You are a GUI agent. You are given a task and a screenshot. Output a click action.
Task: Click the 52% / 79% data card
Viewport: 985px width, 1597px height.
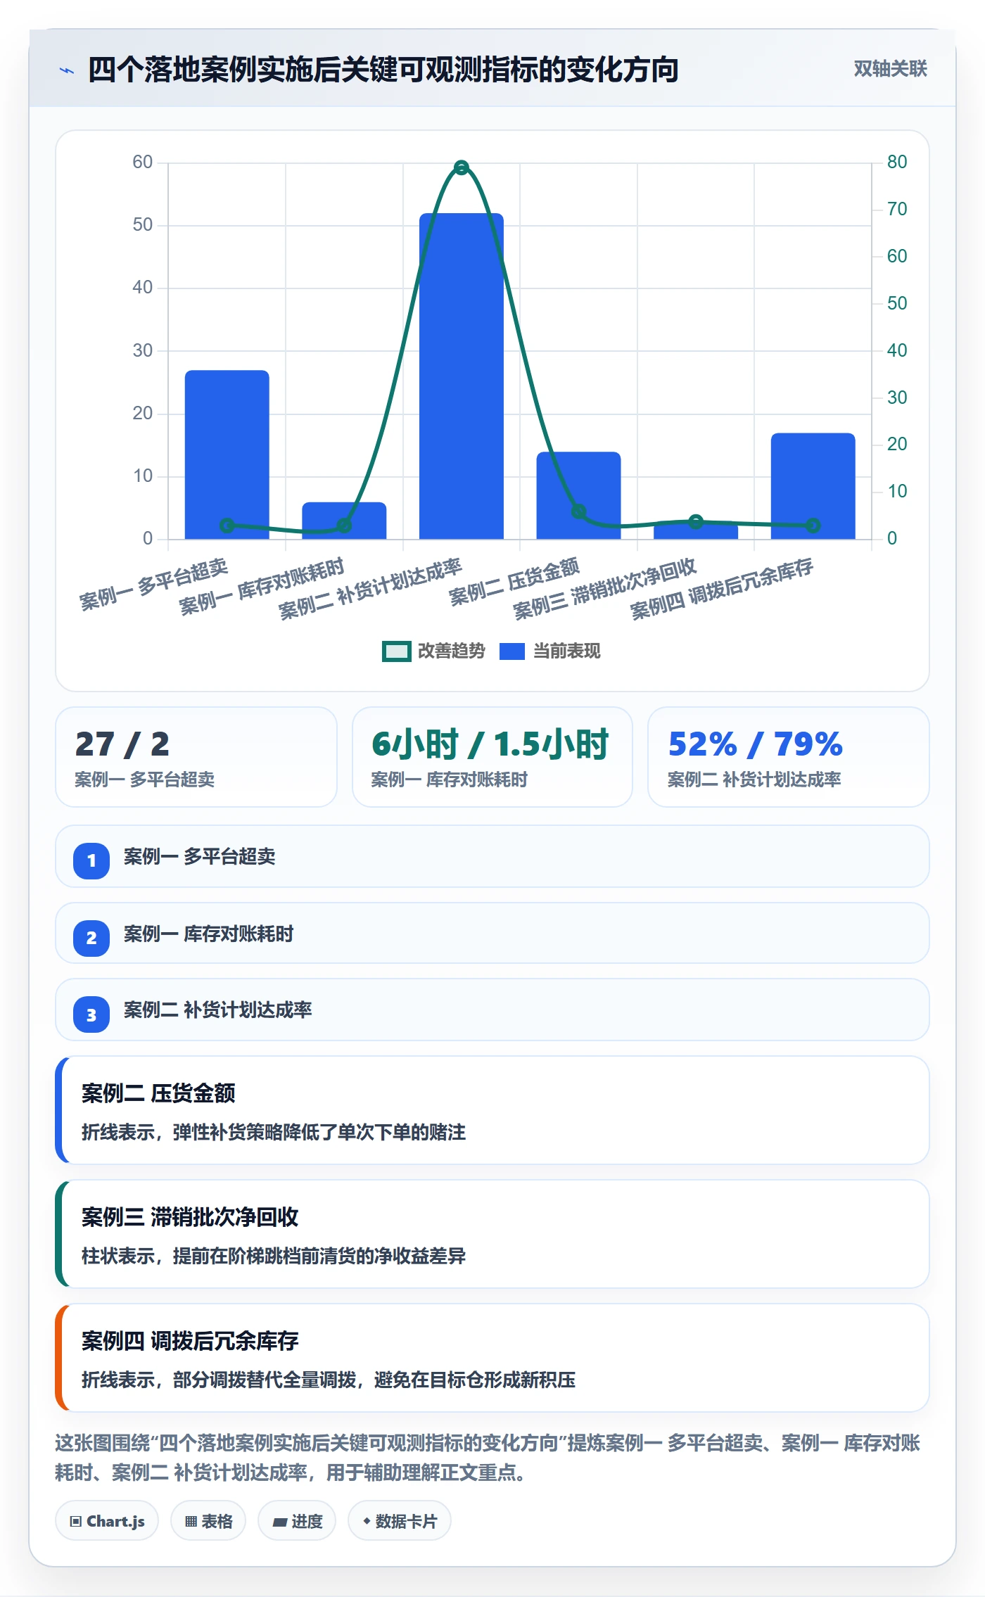click(x=789, y=757)
